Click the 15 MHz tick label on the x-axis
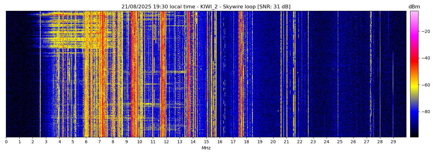Screen dimensions: 435x155 206,142
